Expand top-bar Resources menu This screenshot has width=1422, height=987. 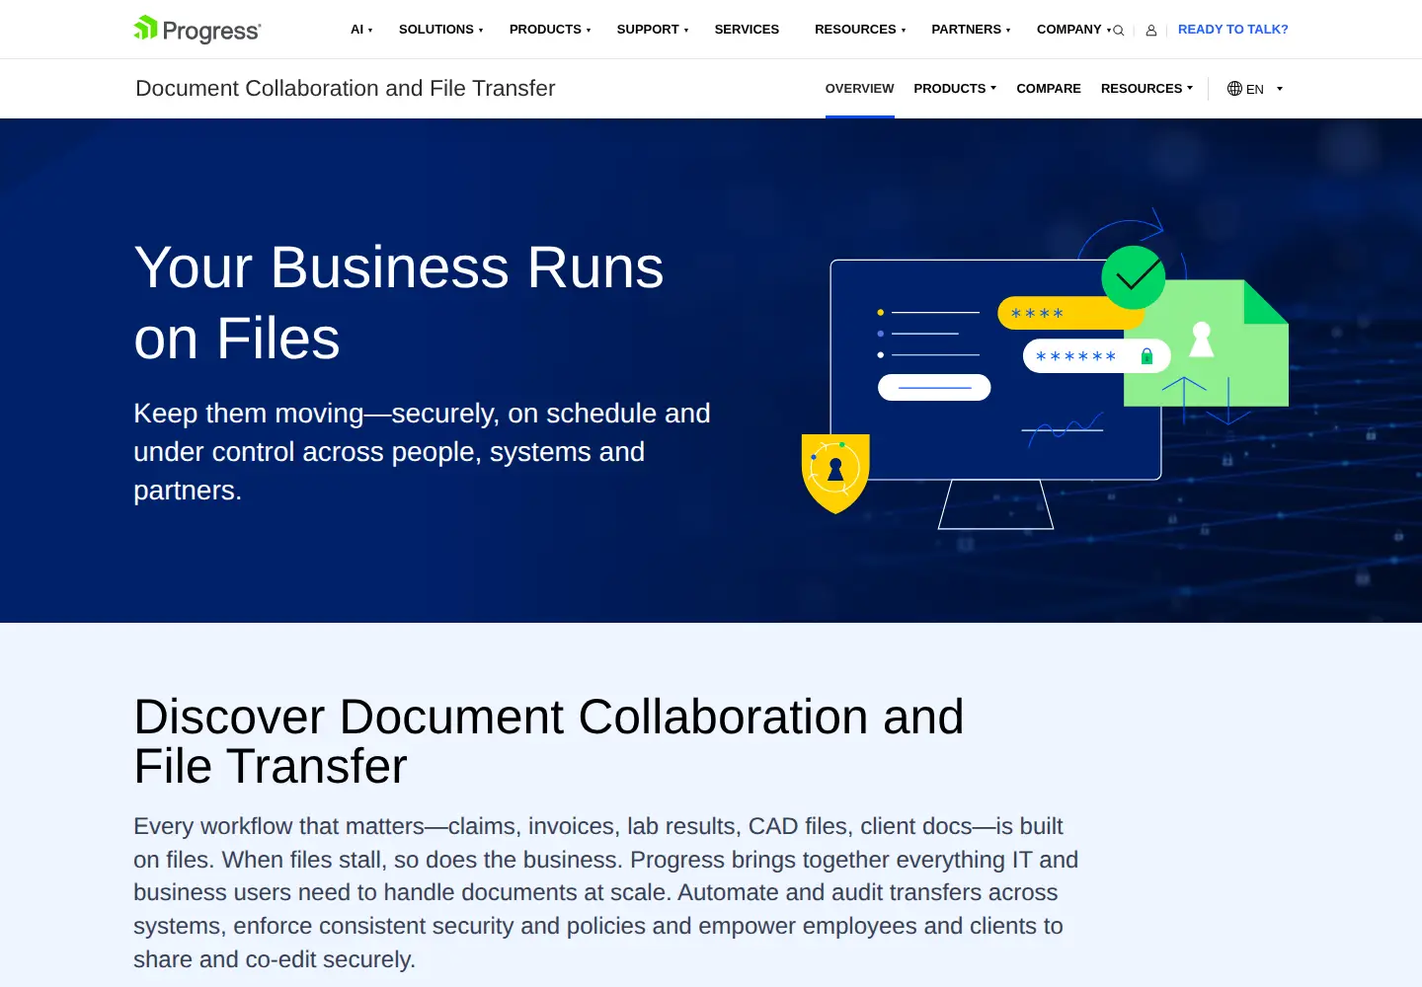point(860,30)
